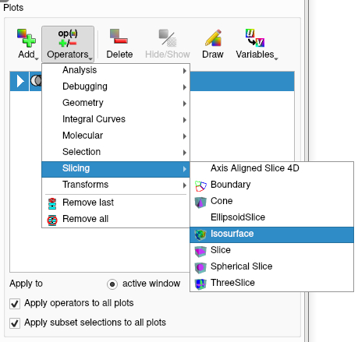Choose the Boundary operator icon
Viewport: 358px width, 342px height.
tap(200, 186)
